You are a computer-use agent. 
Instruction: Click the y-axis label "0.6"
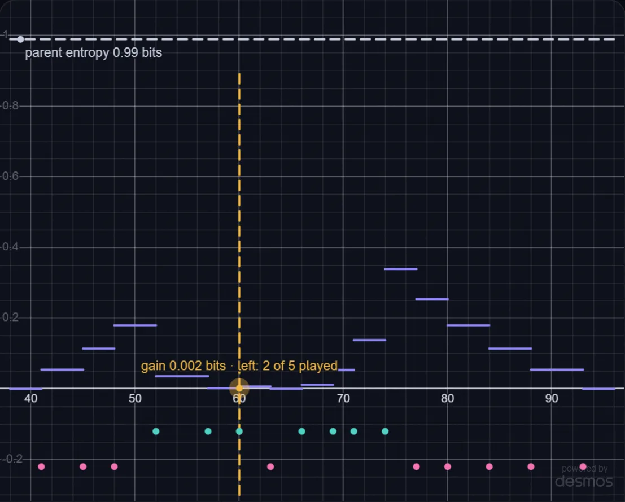[10, 176]
